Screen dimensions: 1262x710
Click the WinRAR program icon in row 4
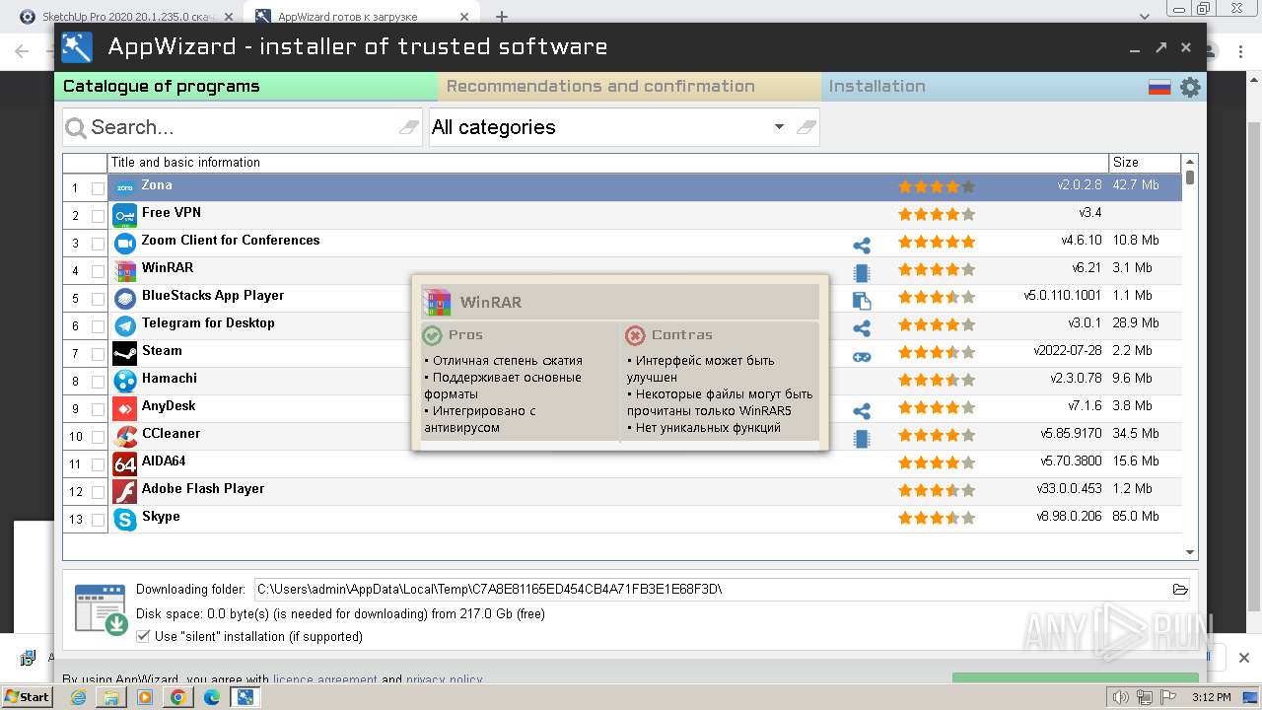[x=125, y=270]
